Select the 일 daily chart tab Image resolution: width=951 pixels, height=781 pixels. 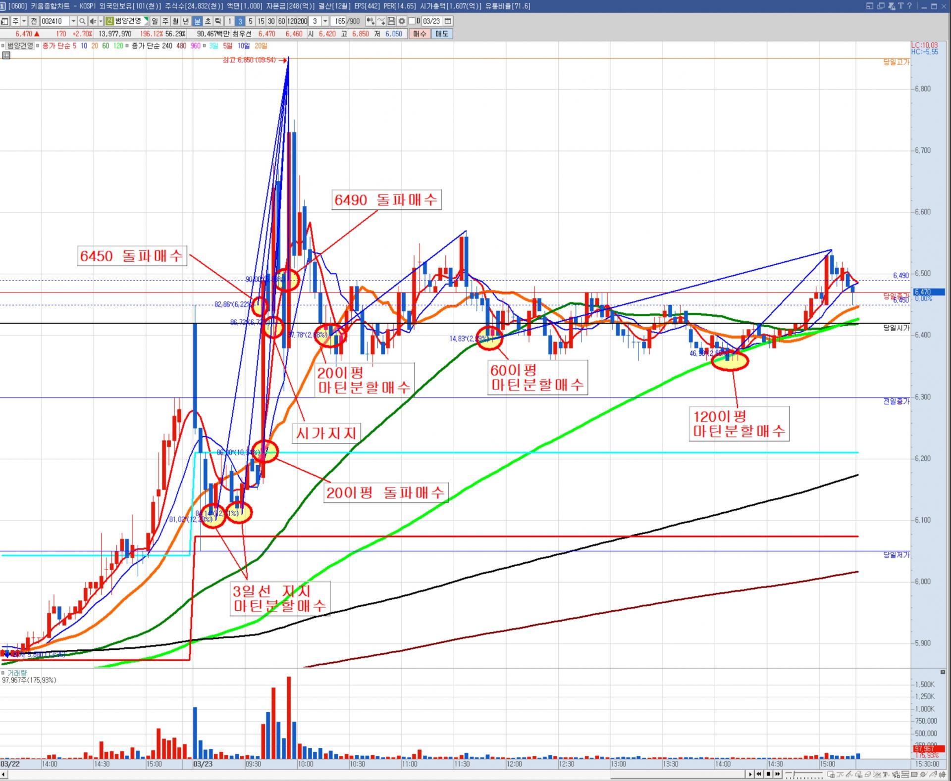pyautogui.click(x=155, y=21)
